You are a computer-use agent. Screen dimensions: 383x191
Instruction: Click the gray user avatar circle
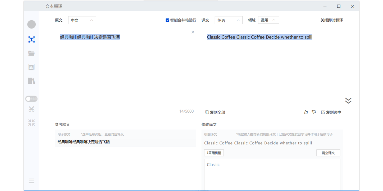pyautogui.click(x=31, y=25)
